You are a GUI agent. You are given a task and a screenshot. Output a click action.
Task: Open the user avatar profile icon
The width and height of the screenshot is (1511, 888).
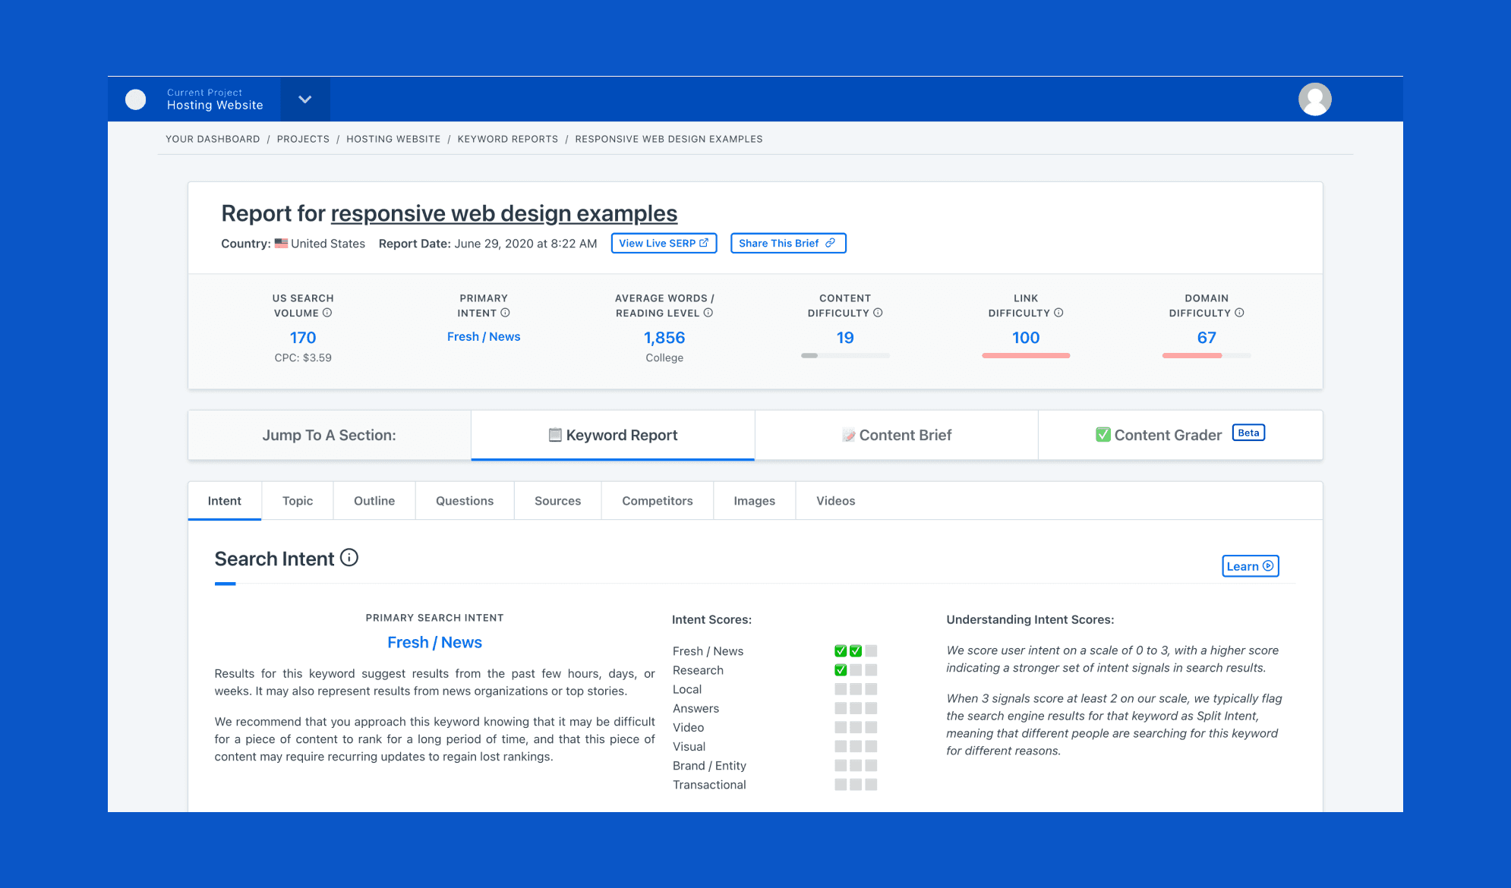coord(1314,99)
